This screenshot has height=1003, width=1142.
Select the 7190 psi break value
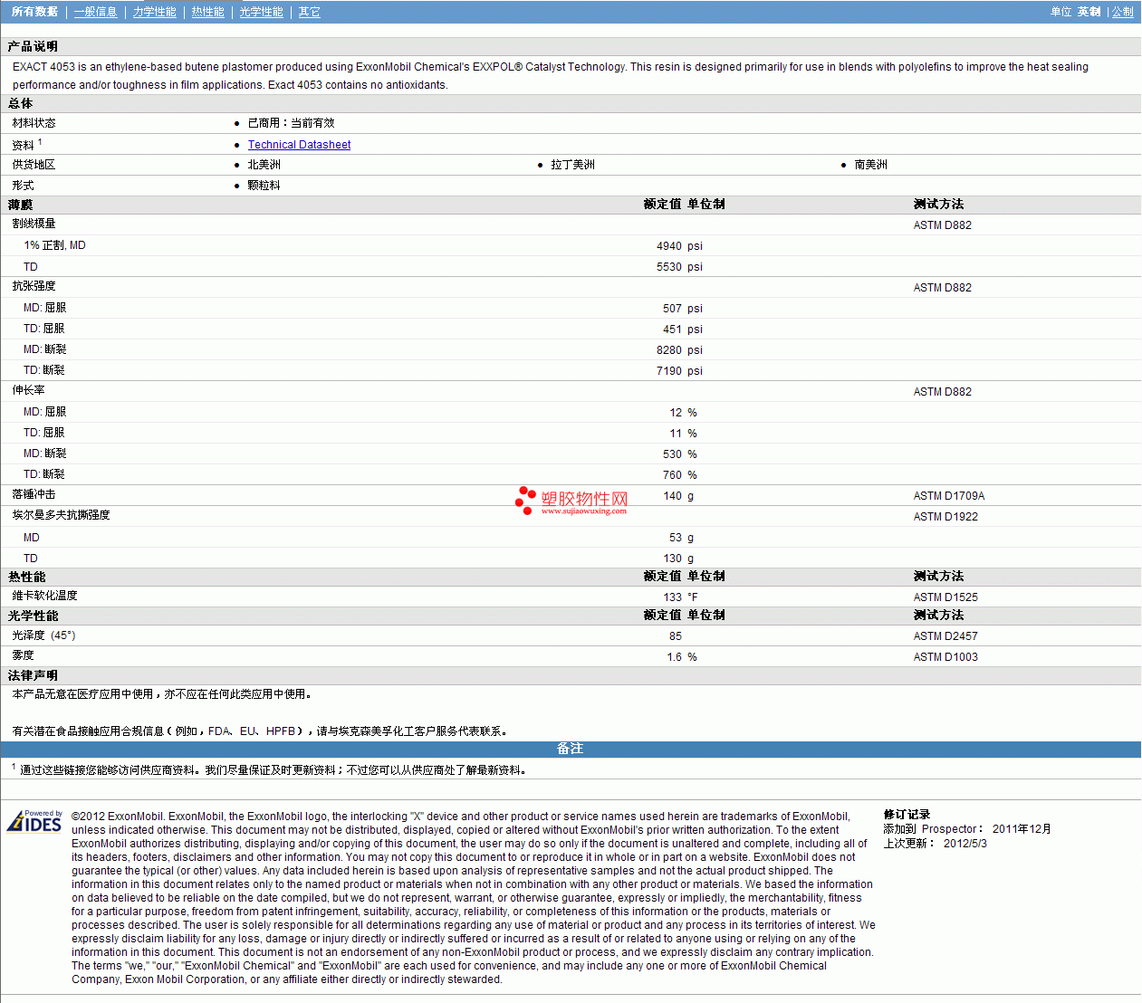(x=679, y=371)
